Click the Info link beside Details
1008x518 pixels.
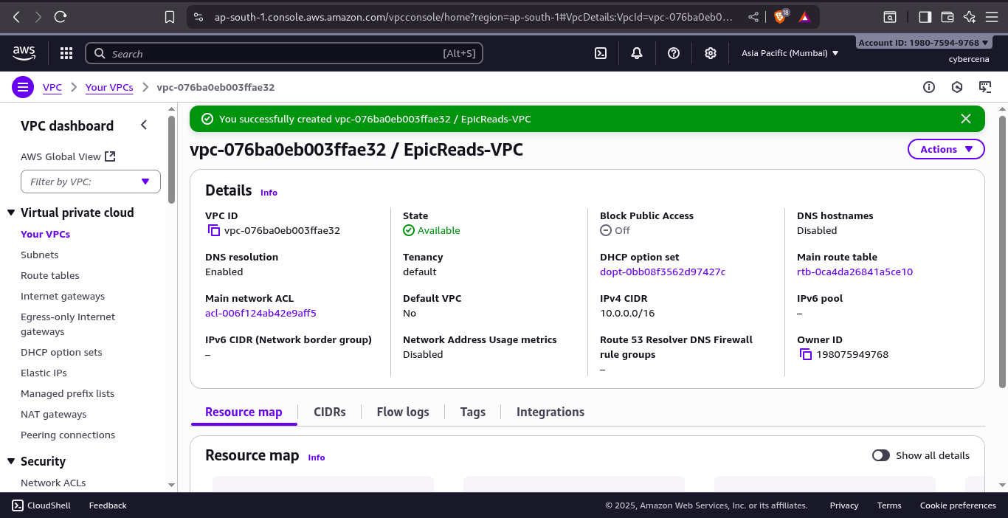click(269, 193)
